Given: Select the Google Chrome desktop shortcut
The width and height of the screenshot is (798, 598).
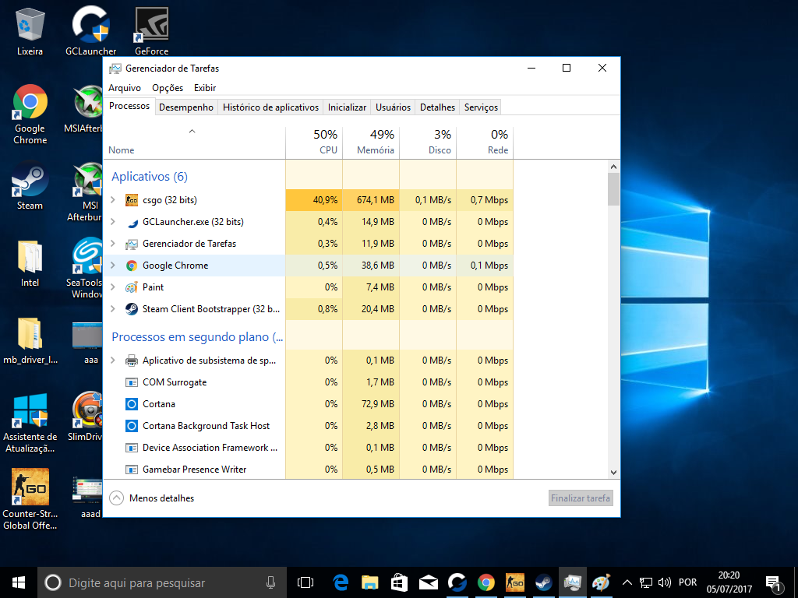Looking at the screenshot, I should [x=30, y=115].
